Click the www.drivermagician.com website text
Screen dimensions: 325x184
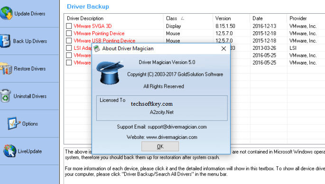point(172,137)
